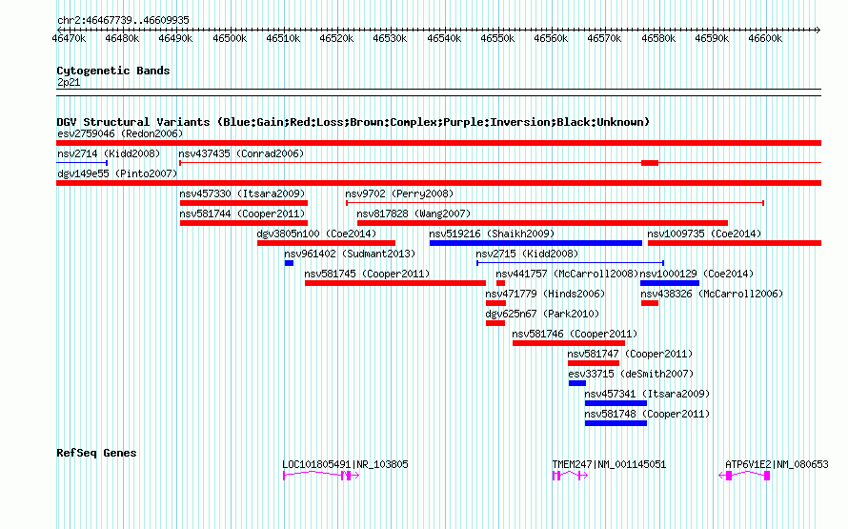Click the RefSeq Genes track title
The height and width of the screenshot is (529, 848).
pyautogui.click(x=96, y=454)
